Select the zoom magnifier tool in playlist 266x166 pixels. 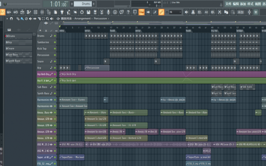(x=47, y=19)
